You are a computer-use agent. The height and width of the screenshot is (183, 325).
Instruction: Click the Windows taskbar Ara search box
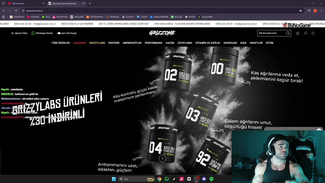(137, 179)
